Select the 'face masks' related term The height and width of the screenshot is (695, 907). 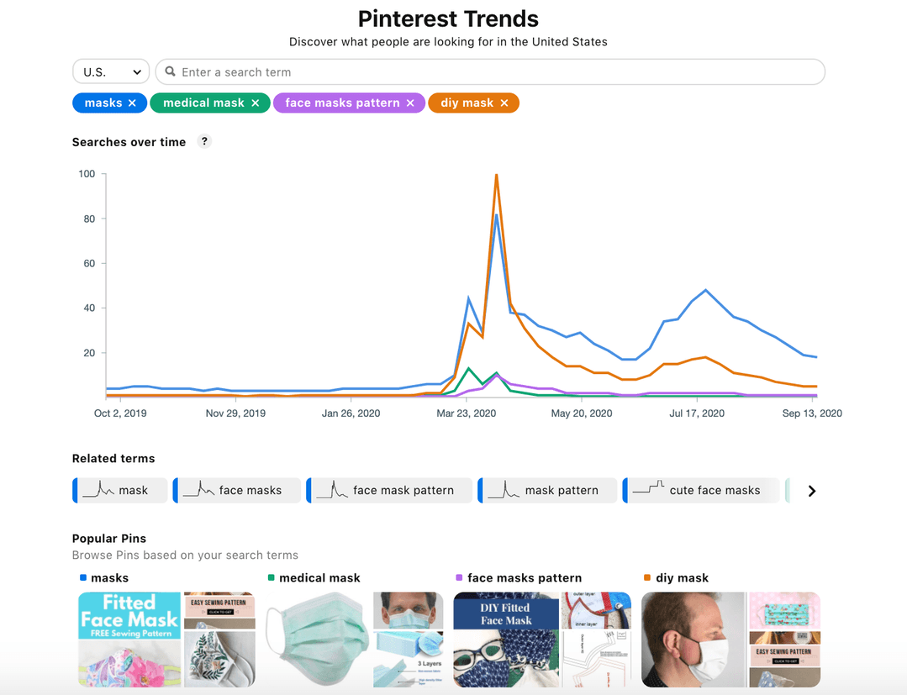[237, 490]
